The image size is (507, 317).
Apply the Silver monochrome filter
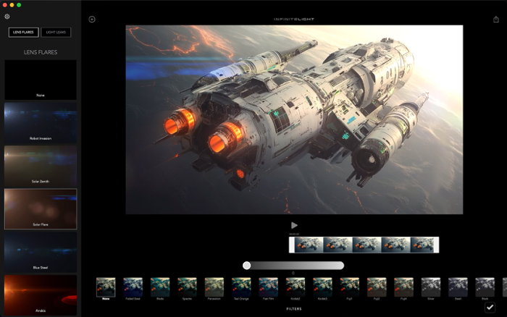pyautogui.click(x=431, y=287)
